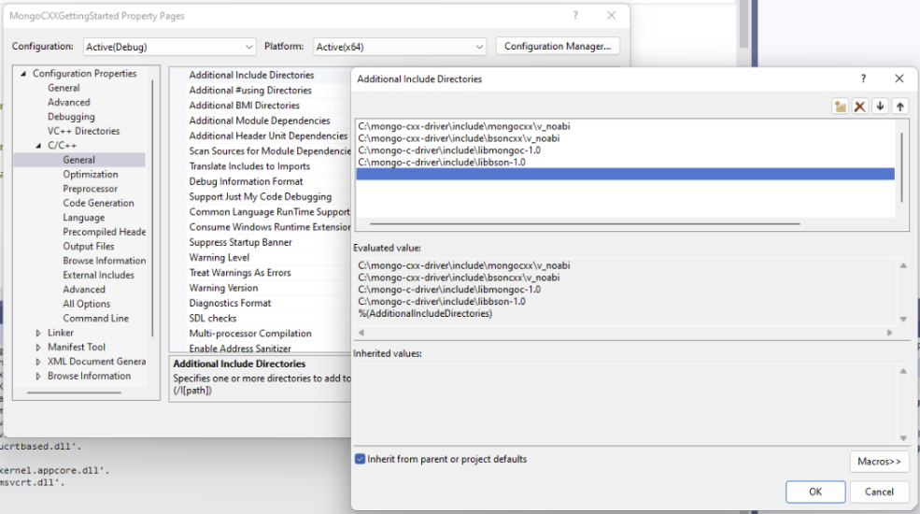
Task: Click the Move Line Down arrow icon
Action: tap(880, 107)
